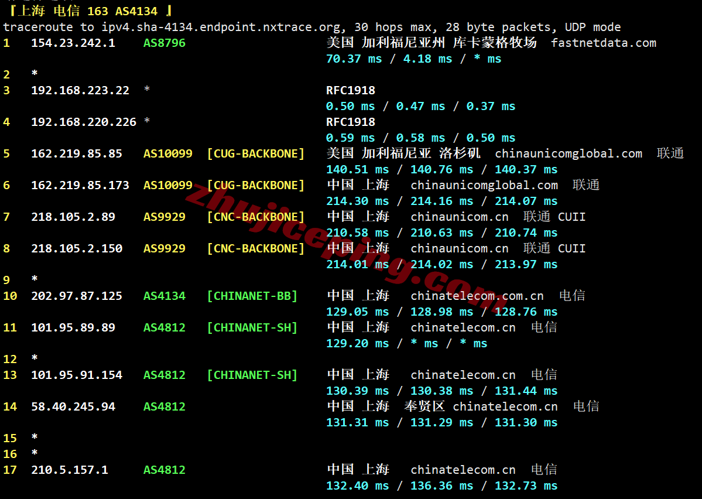Select chinaunicomglobal.com on hop 5
The height and width of the screenshot is (499, 702).
tap(569, 153)
